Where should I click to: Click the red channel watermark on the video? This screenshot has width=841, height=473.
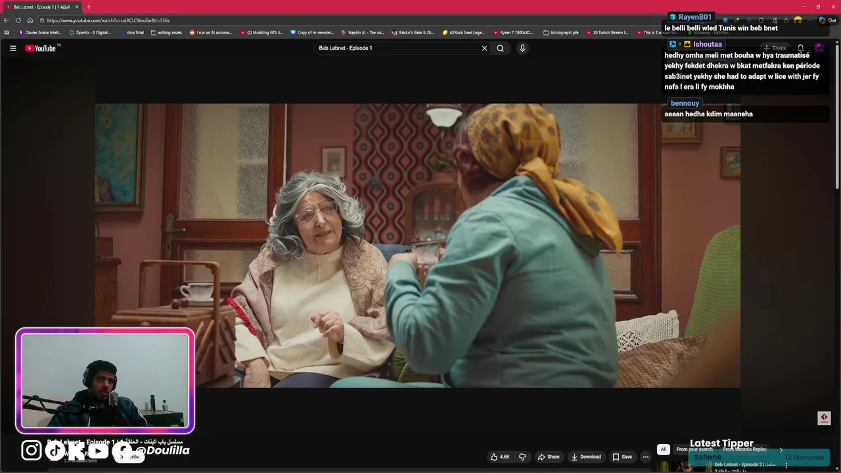824,418
